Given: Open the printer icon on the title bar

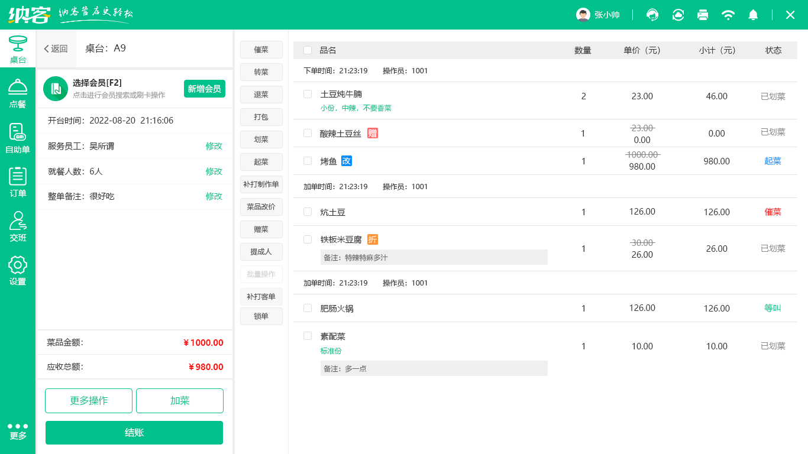Looking at the screenshot, I should click(x=703, y=15).
